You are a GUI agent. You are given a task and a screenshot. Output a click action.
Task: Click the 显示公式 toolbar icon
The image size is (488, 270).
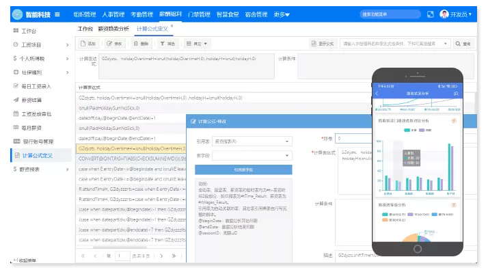(x=314, y=44)
